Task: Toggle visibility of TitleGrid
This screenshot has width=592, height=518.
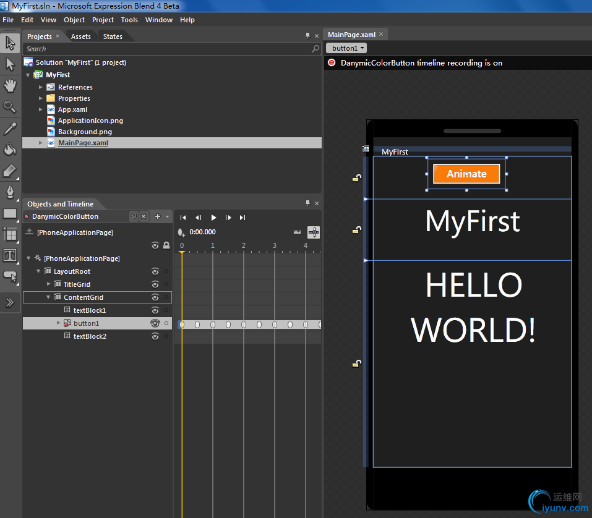Action: coord(155,284)
